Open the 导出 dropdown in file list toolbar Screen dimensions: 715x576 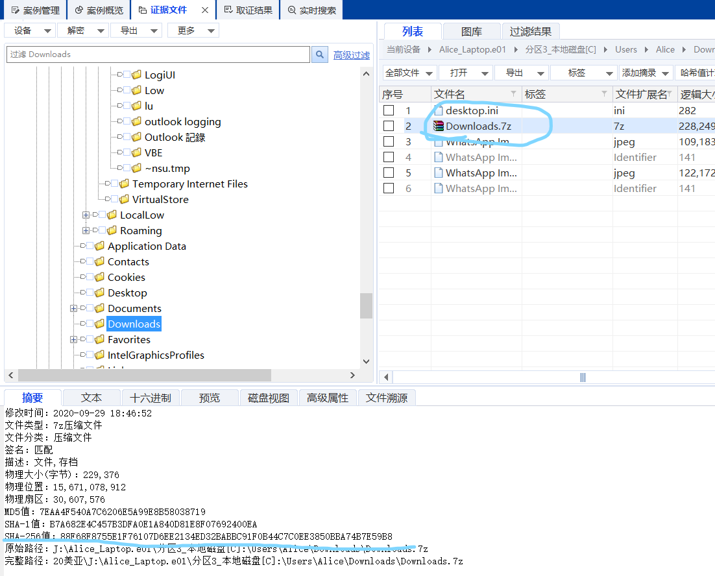pos(521,73)
